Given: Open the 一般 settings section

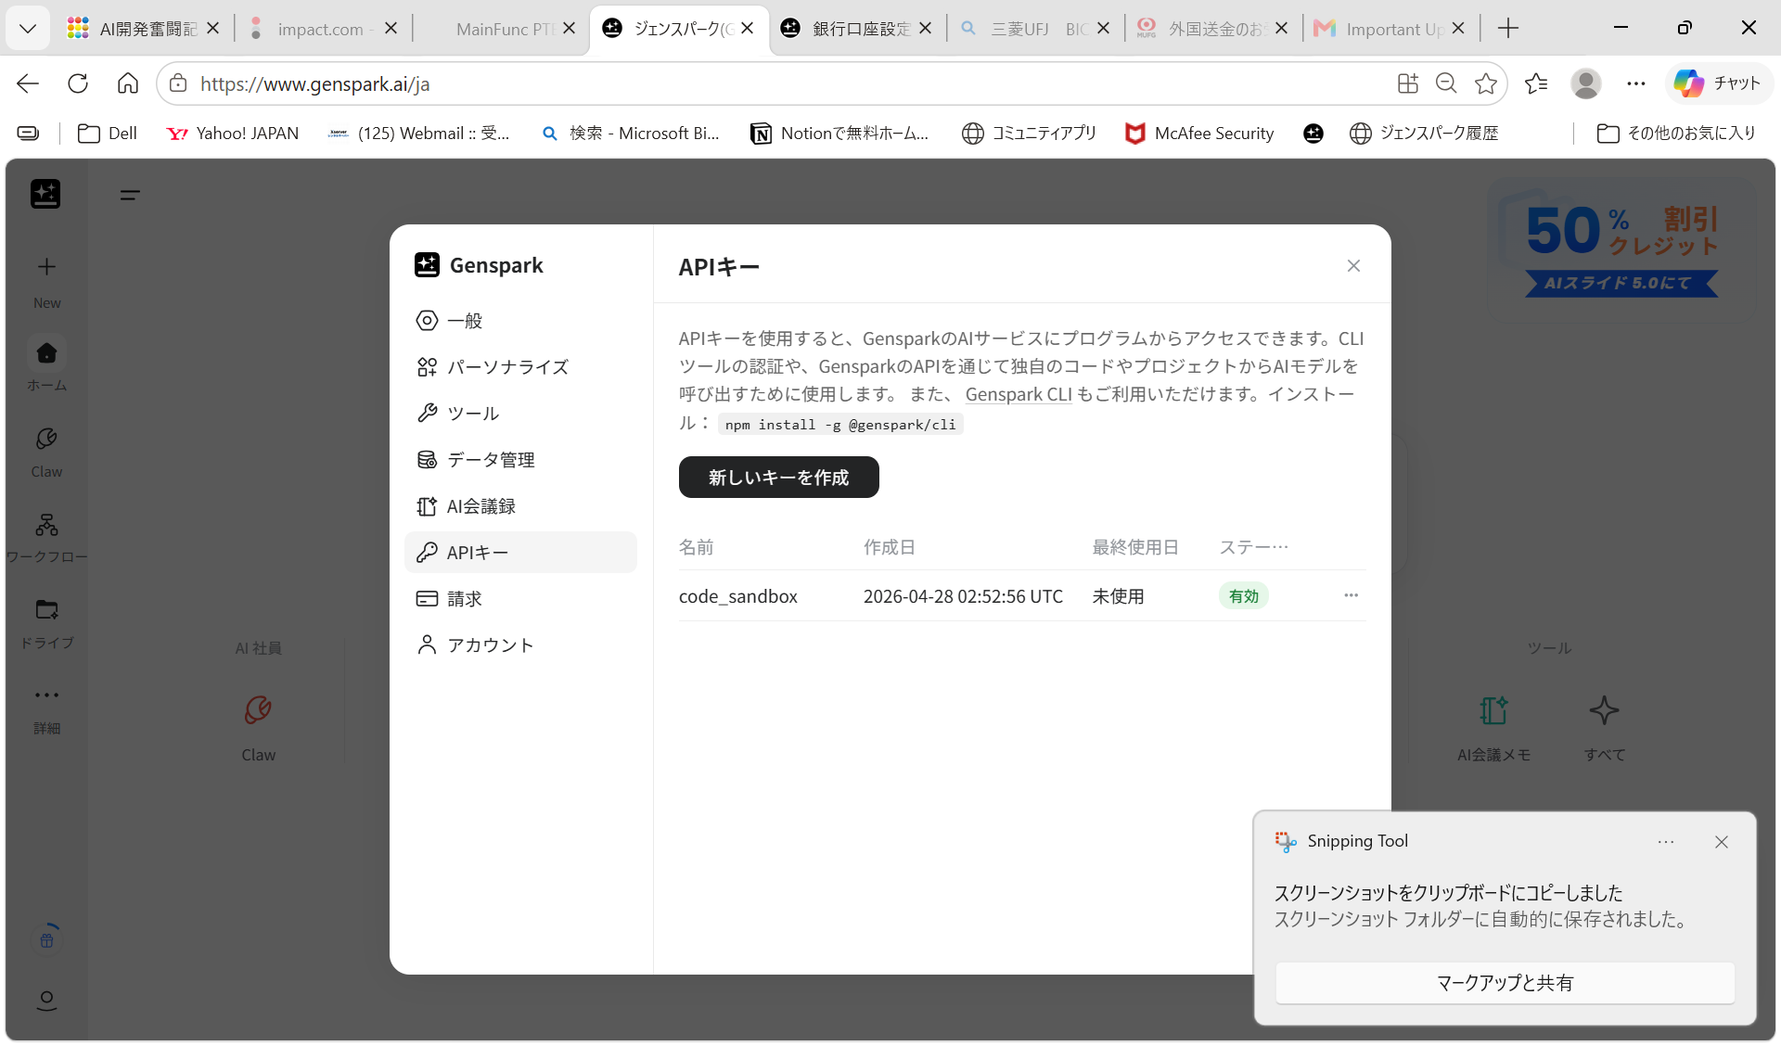Looking at the screenshot, I should coord(520,321).
